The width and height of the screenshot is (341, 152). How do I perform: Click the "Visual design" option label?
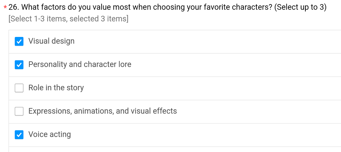pyautogui.click(x=51, y=41)
